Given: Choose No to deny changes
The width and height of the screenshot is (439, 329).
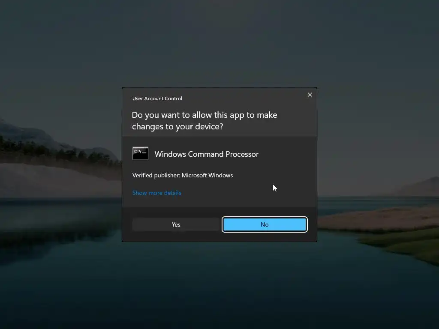Looking at the screenshot, I should coord(265,224).
